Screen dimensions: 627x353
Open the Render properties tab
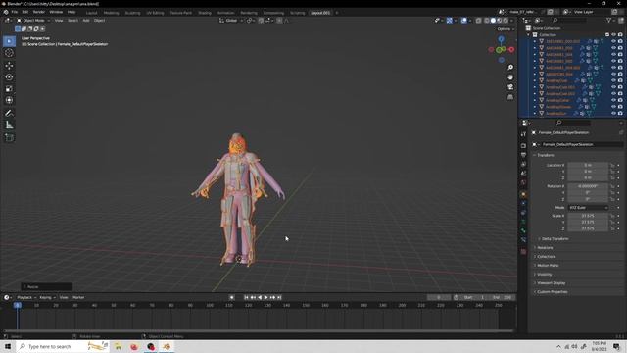click(x=523, y=146)
